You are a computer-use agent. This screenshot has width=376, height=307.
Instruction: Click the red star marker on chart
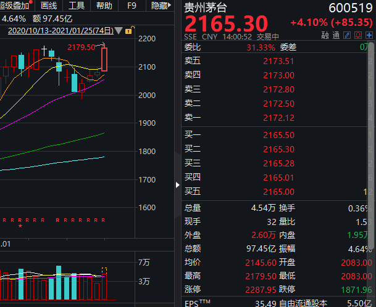click(x=20, y=227)
